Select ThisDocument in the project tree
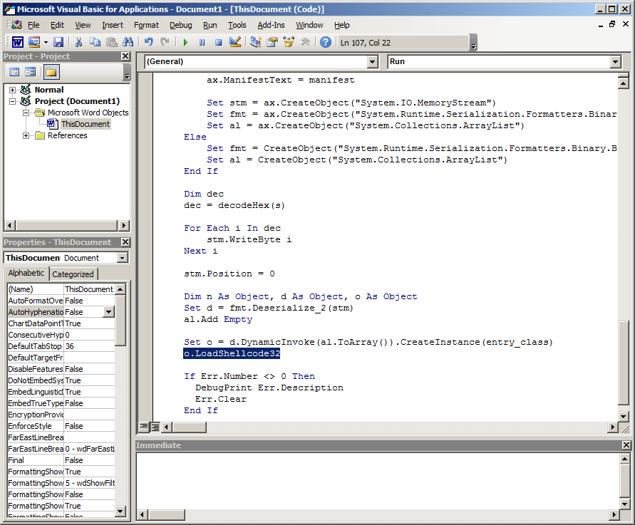The image size is (635, 525). pyautogui.click(x=85, y=124)
